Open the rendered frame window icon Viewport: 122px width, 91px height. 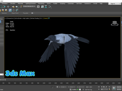click(x=38, y=7)
